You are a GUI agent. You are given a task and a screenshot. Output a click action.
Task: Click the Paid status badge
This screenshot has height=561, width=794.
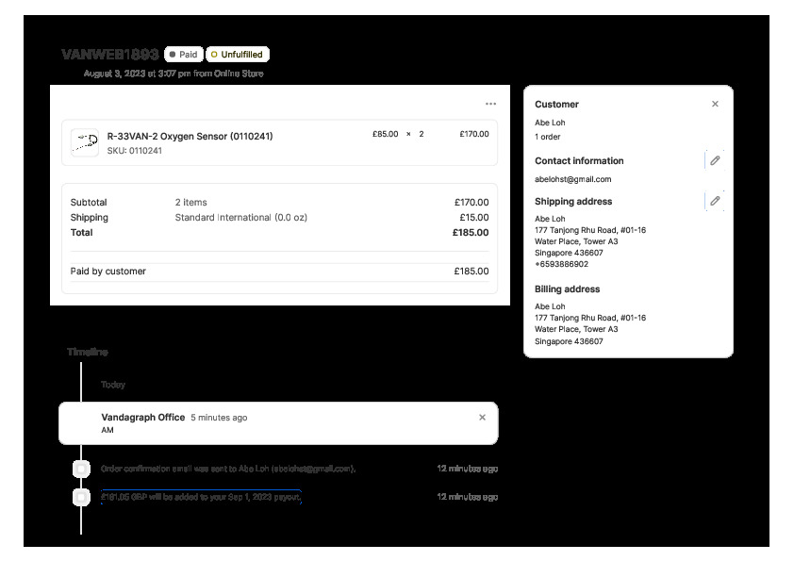coord(183,55)
